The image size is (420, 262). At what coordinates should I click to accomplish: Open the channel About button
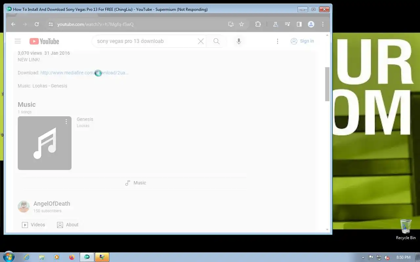[68, 225]
